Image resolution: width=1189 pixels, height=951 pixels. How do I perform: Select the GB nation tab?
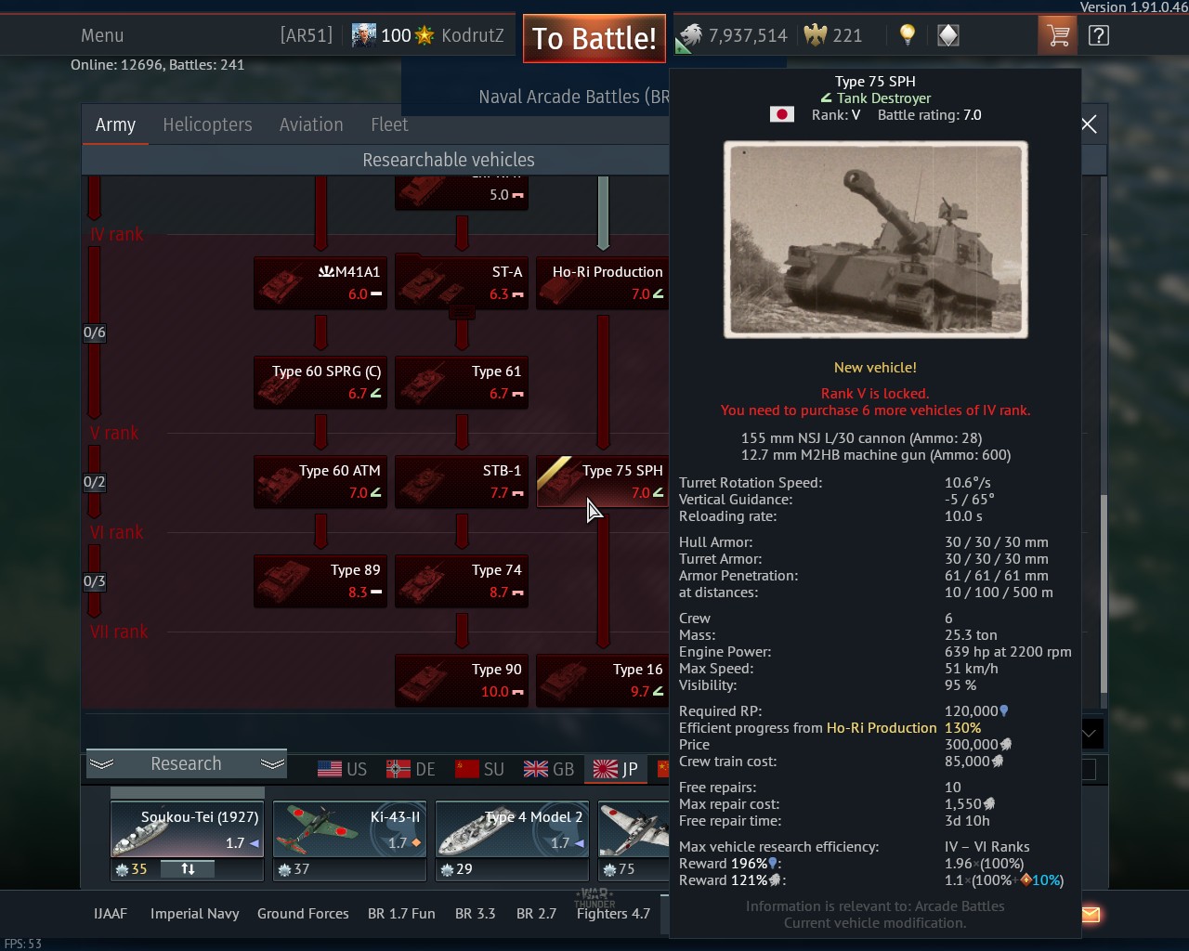[x=549, y=769]
